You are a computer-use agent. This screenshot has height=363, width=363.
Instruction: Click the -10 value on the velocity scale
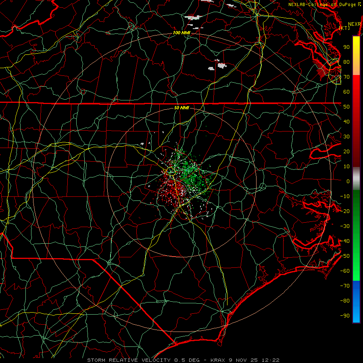pyautogui.click(x=345, y=196)
